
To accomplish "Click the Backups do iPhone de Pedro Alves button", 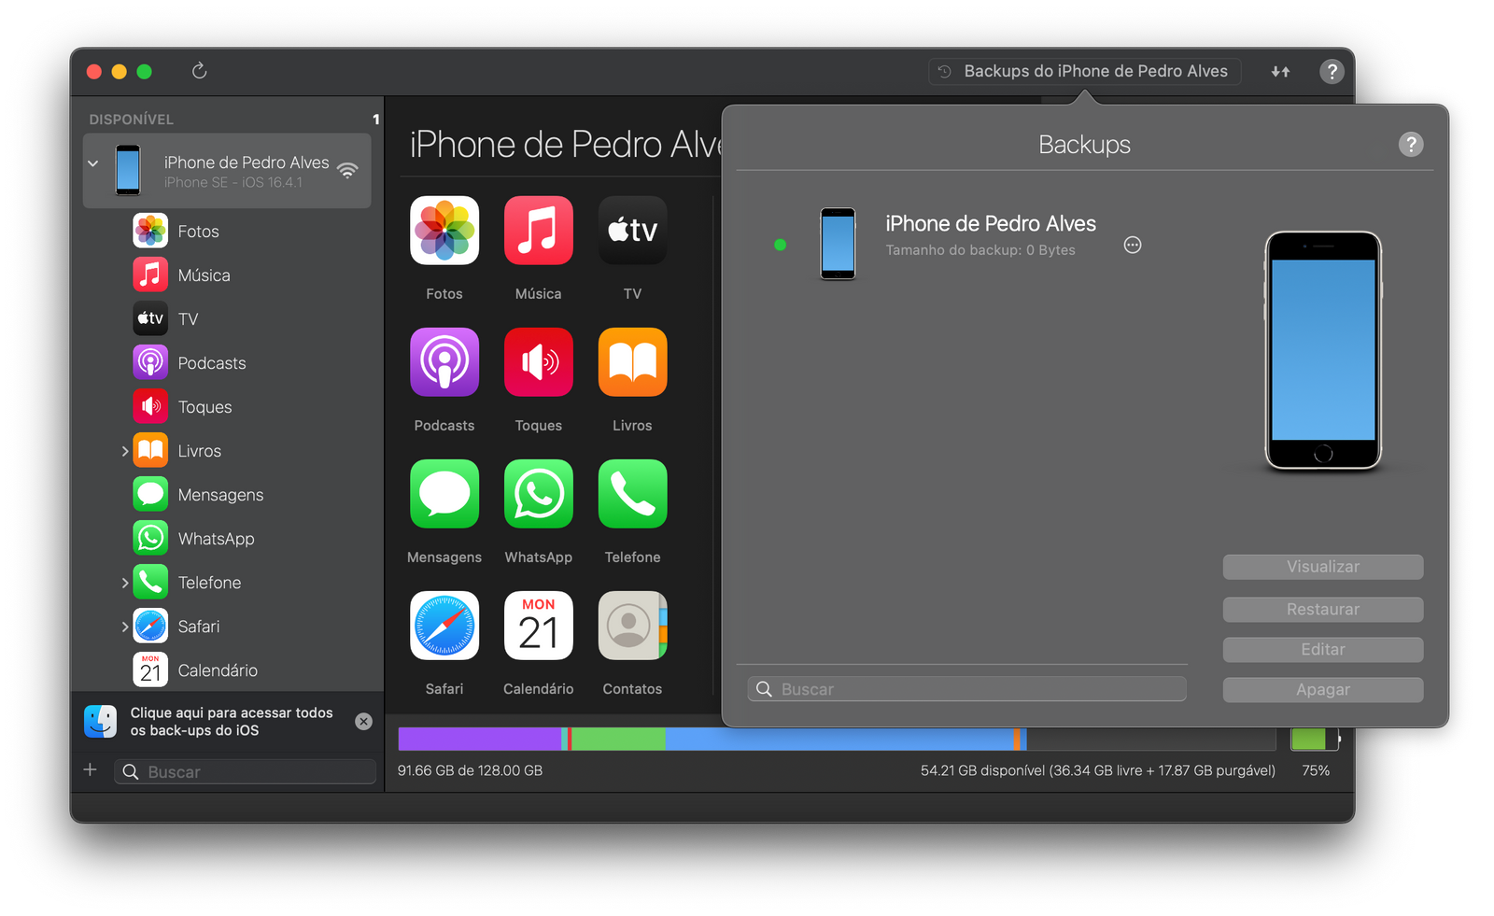I will coord(1084,71).
